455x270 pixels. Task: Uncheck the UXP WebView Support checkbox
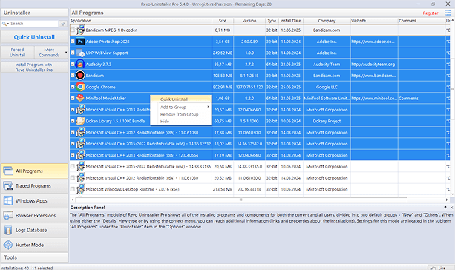(73, 53)
